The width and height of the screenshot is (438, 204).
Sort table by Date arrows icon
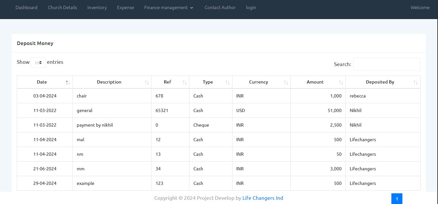pos(68,83)
